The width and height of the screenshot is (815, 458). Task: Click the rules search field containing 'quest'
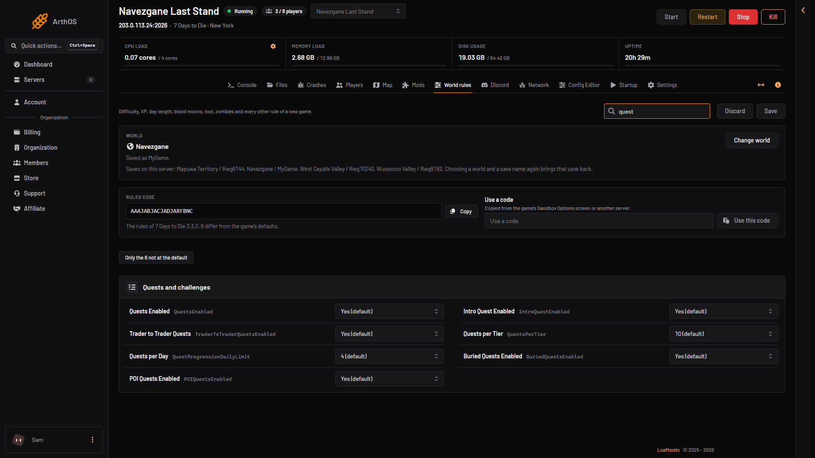tap(657, 111)
